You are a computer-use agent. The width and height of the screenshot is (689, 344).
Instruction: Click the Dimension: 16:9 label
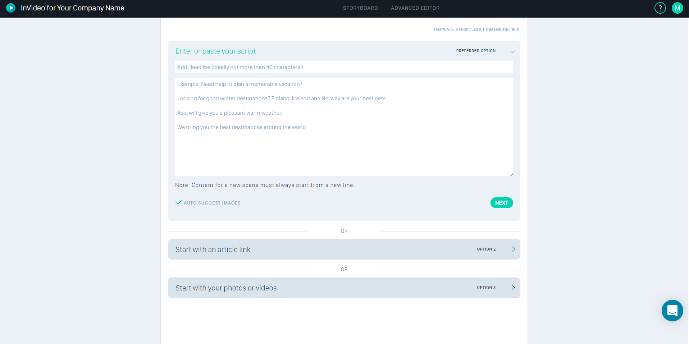click(x=502, y=30)
